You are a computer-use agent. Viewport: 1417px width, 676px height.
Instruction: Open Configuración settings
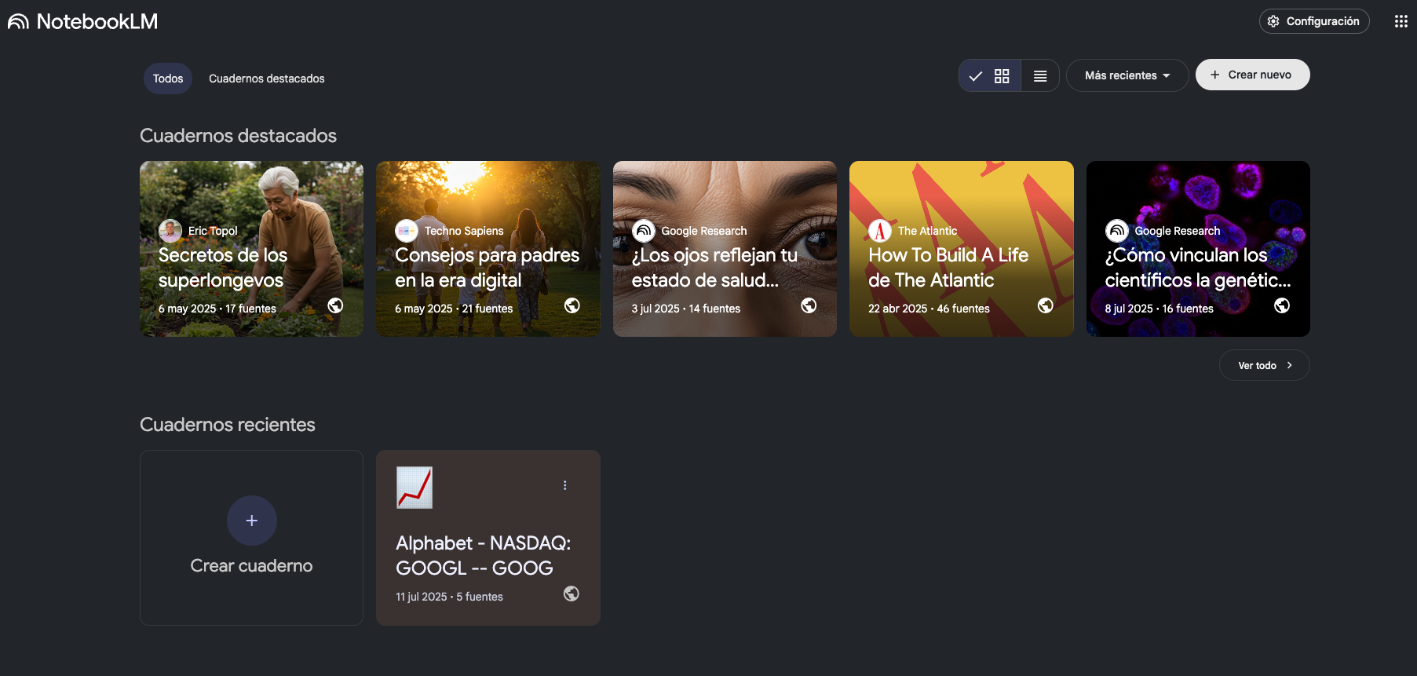coord(1313,21)
